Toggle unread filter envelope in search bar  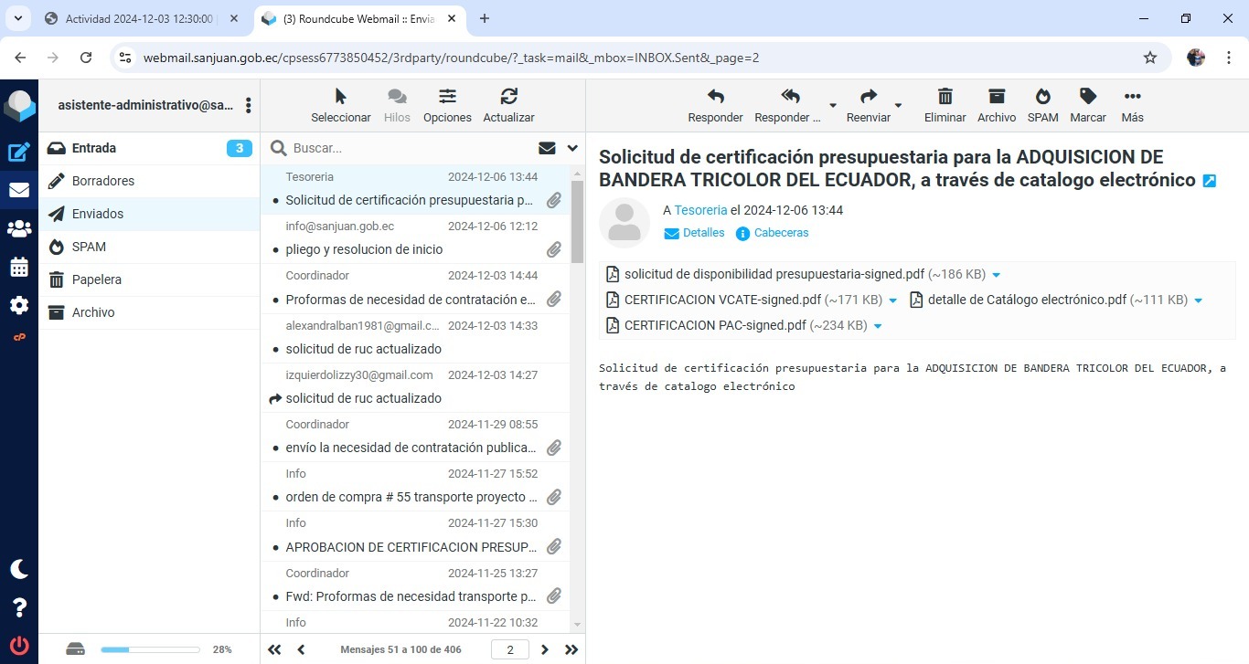click(547, 148)
